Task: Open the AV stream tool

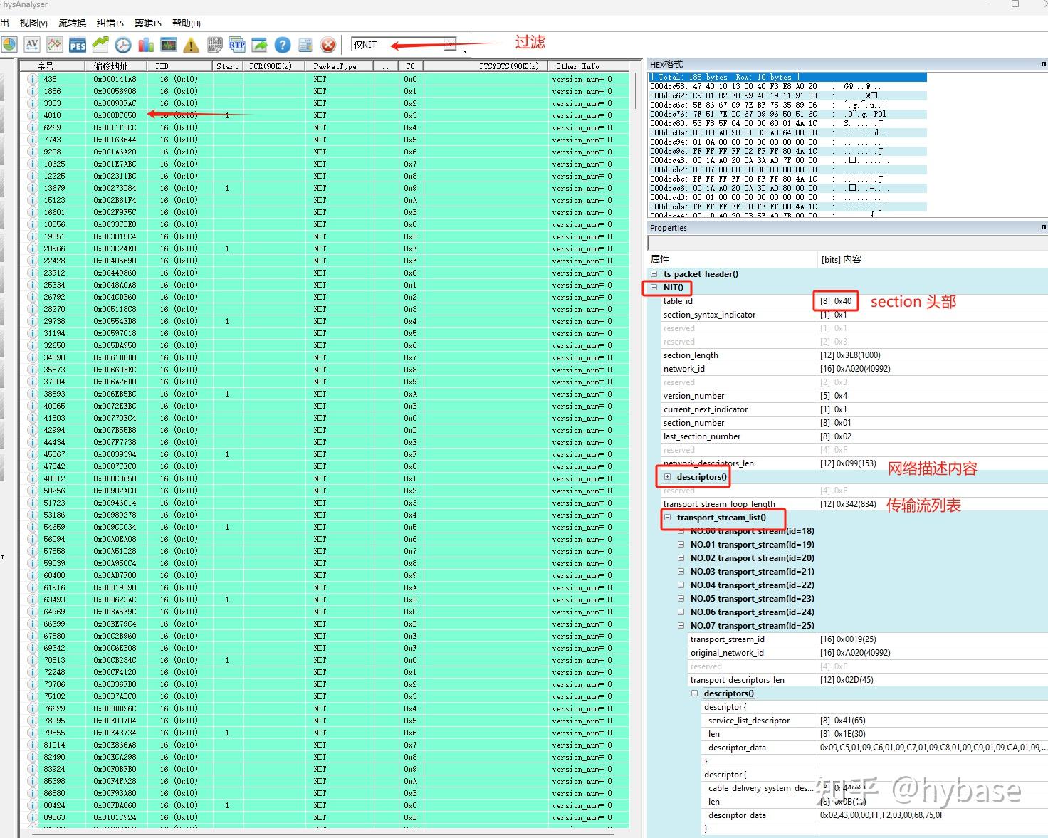Action: coord(31,45)
